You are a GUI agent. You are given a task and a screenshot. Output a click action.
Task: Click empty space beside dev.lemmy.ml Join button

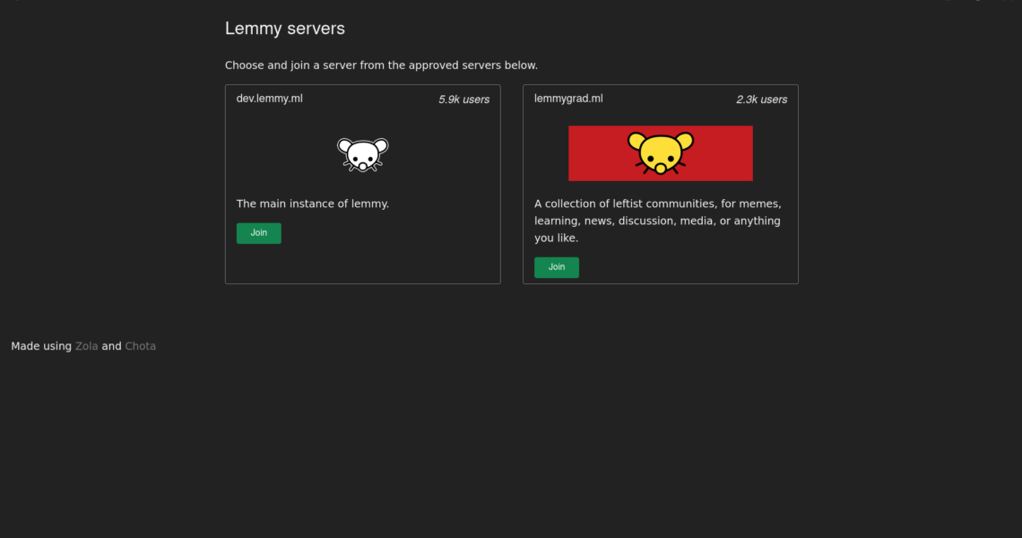click(x=385, y=233)
